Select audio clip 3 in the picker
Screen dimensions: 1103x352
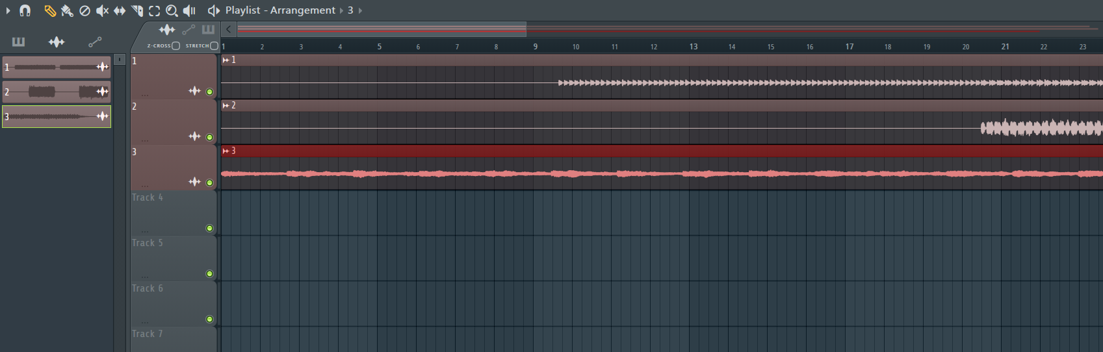point(57,116)
